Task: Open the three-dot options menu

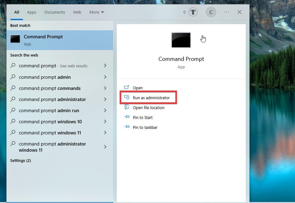Action: [226, 12]
